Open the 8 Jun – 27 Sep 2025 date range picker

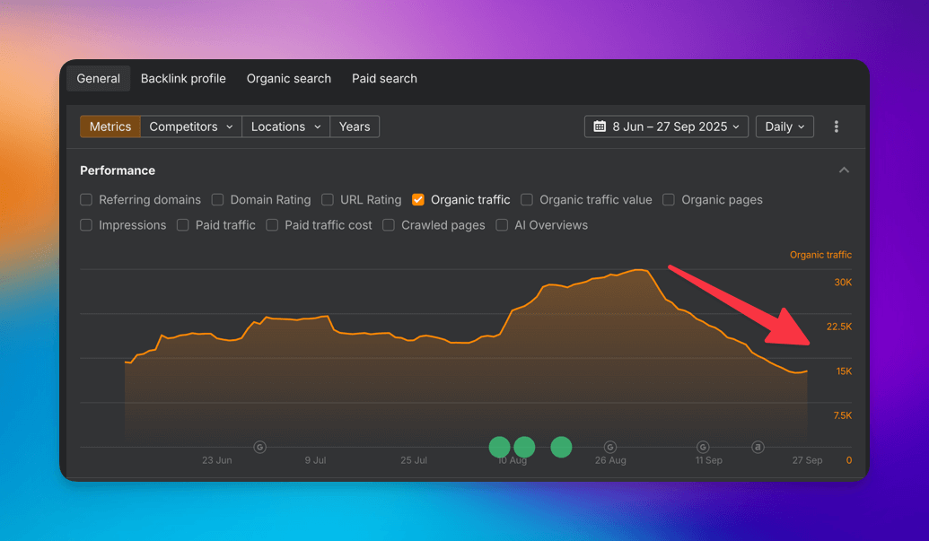tap(666, 127)
